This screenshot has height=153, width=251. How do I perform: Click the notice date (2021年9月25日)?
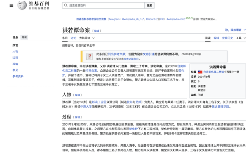click(191, 54)
